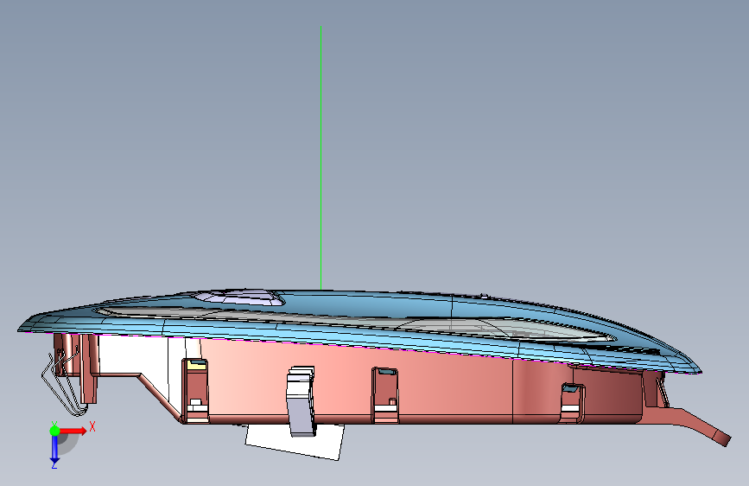Select the wire spring at left end
The width and height of the screenshot is (749, 486).
pyautogui.click(x=62, y=383)
